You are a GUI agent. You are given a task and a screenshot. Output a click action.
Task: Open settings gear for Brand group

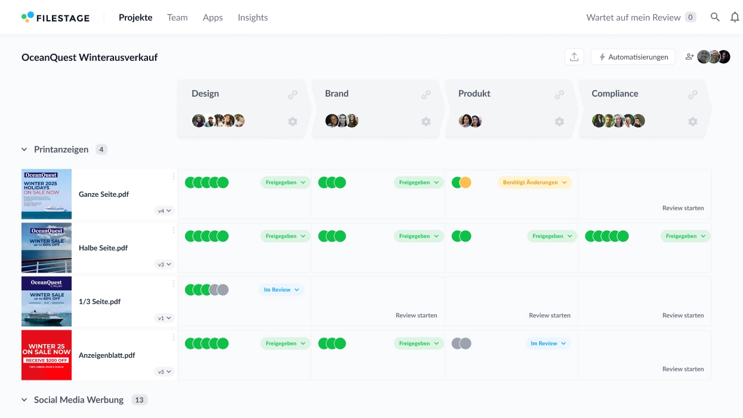click(426, 122)
